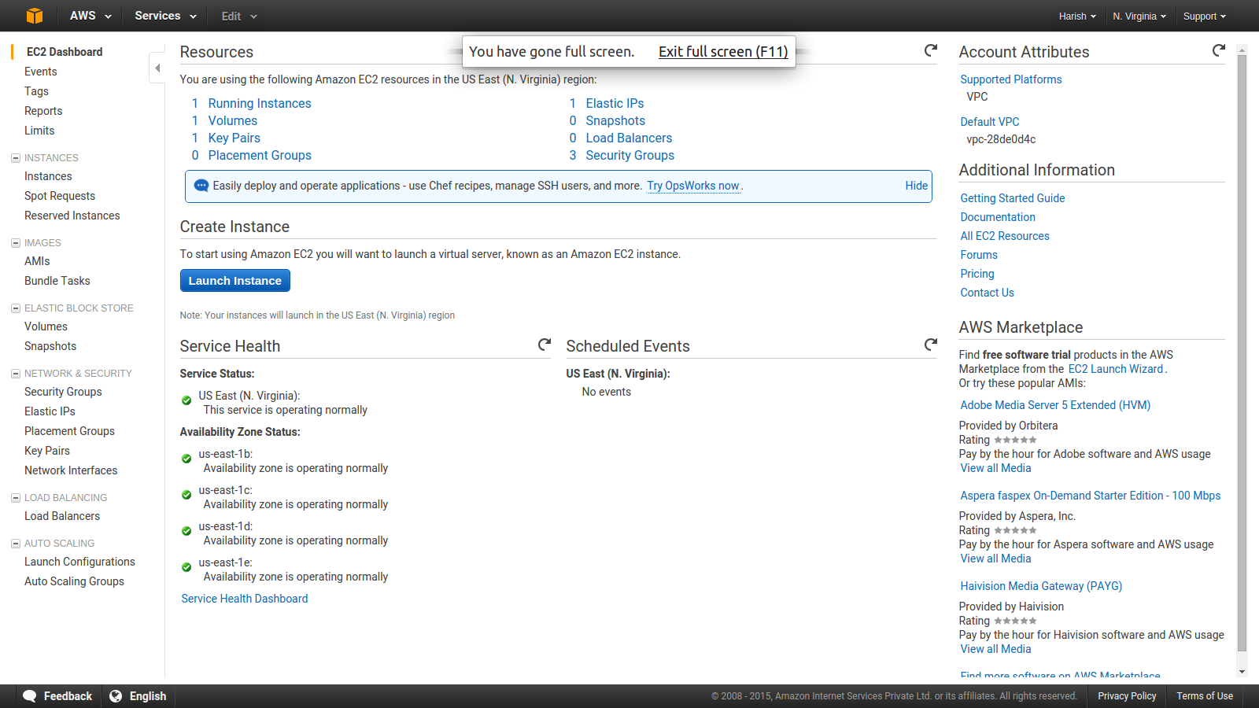Collapse the INSTANCES navigation group
The width and height of the screenshot is (1259, 708).
click(x=16, y=158)
